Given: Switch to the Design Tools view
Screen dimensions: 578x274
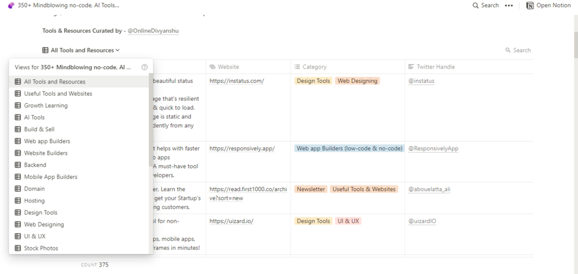Looking at the screenshot, I should [40, 213].
